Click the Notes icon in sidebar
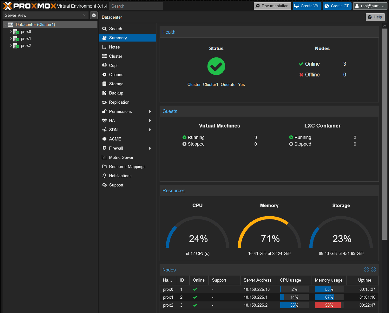 pyautogui.click(x=104, y=47)
